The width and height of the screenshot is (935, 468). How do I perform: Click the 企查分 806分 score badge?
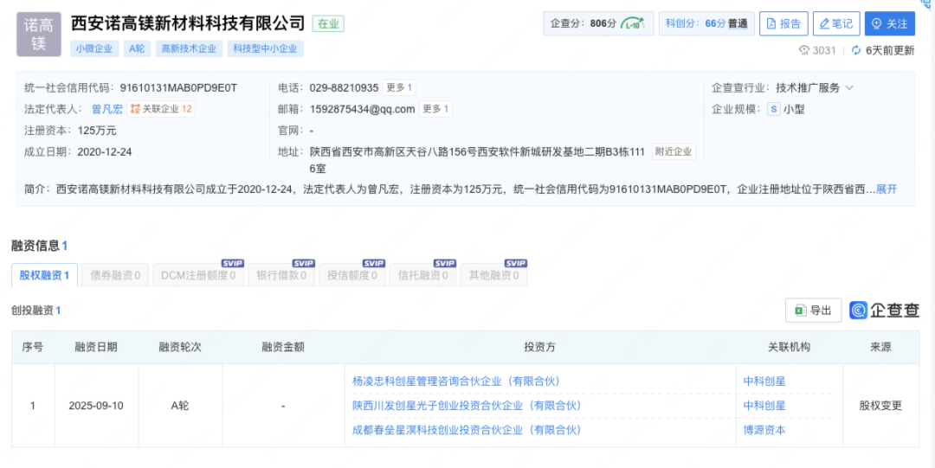(596, 24)
